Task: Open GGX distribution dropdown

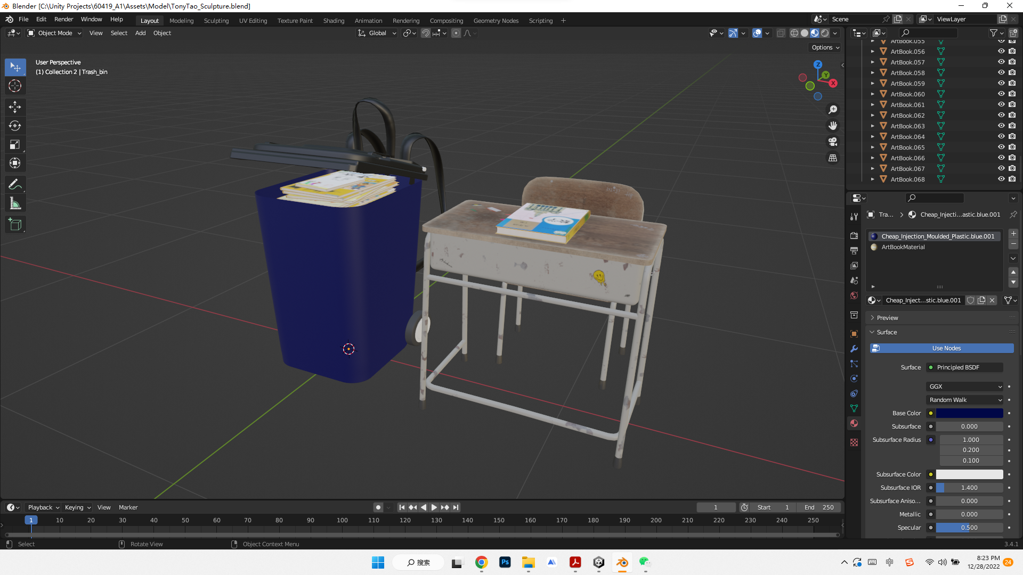Action: point(965,387)
